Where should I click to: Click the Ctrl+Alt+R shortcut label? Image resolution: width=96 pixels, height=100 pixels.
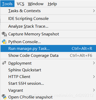(x=82, y=49)
